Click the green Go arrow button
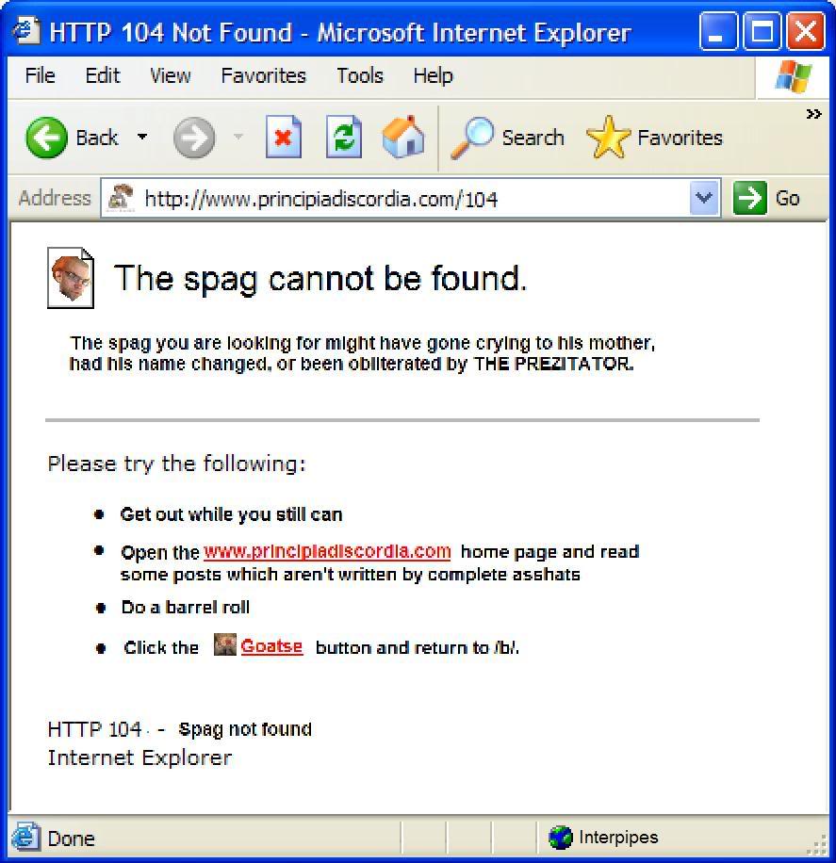The image size is (836, 863). 749,198
